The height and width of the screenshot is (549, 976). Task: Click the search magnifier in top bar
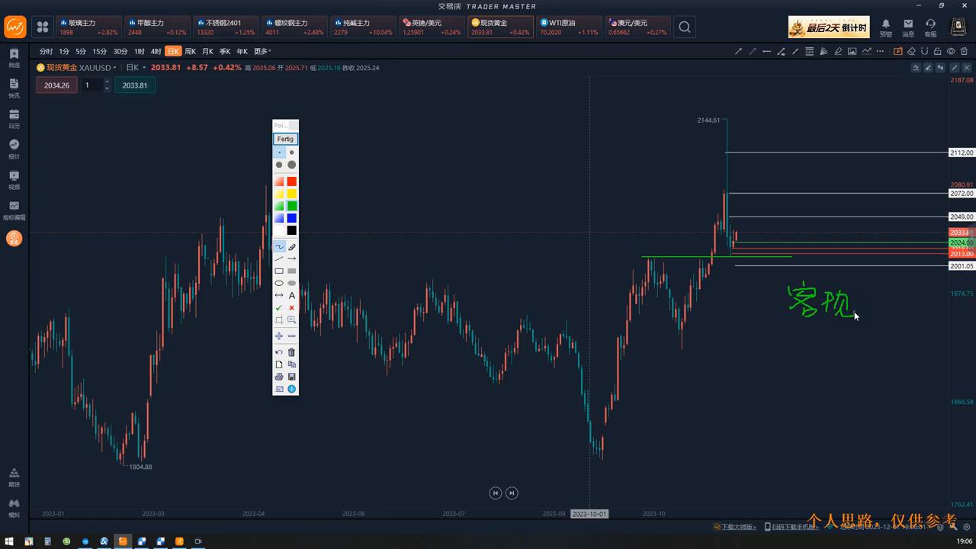[685, 27]
